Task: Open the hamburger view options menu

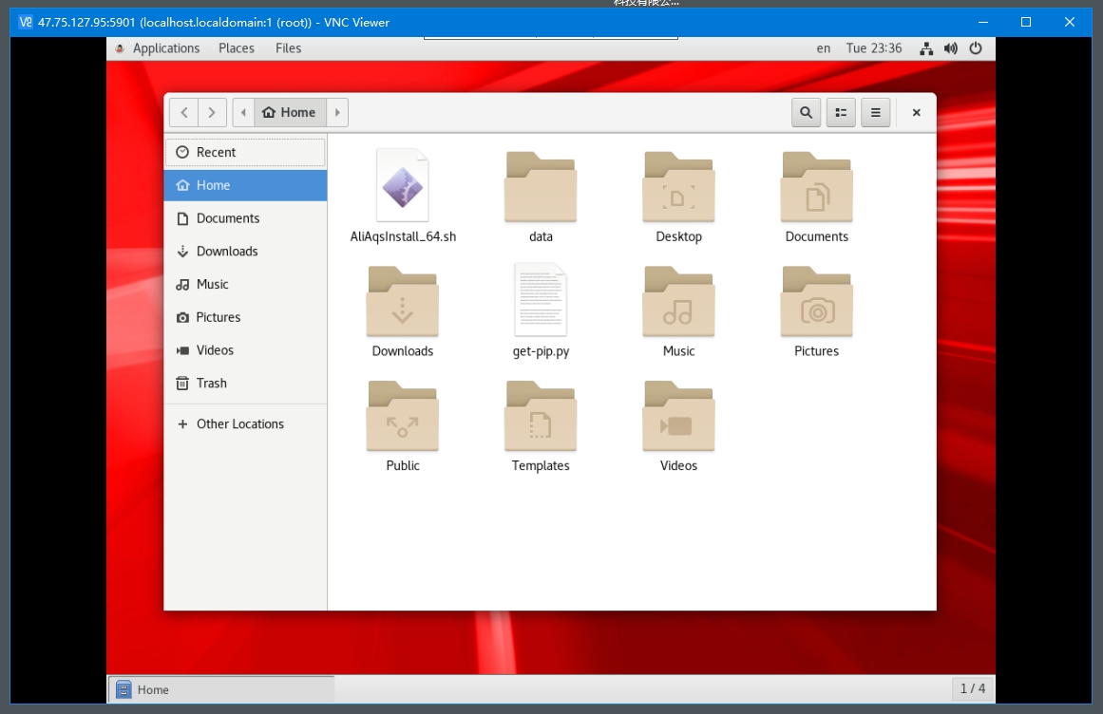Action: 875,112
